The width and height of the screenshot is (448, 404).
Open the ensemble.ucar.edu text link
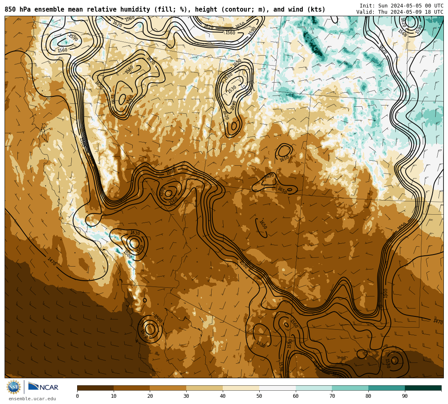tap(32, 399)
